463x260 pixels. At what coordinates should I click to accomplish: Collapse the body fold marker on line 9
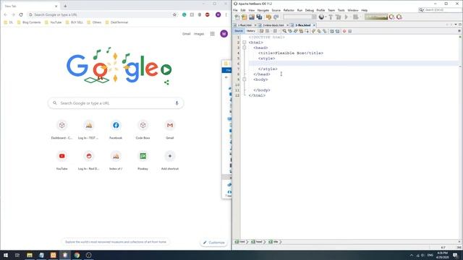pos(245,79)
